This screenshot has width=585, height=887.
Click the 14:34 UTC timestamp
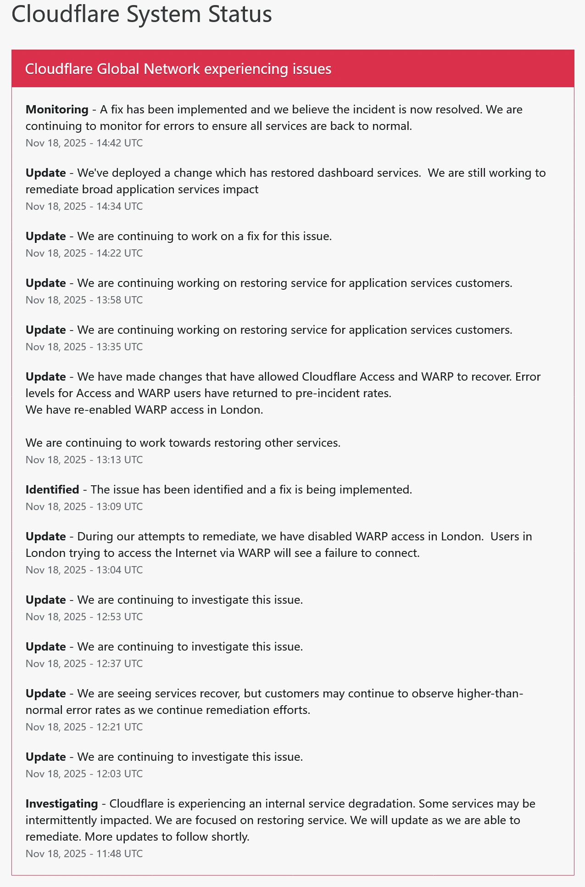pos(84,206)
